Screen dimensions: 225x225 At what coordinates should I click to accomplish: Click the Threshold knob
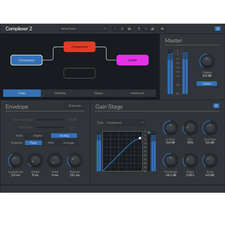coord(171,160)
